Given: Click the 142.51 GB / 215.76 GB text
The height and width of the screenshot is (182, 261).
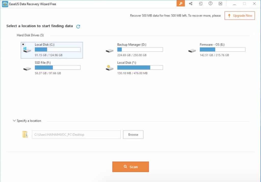Looking at the screenshot, I should (x=214, y=55).
